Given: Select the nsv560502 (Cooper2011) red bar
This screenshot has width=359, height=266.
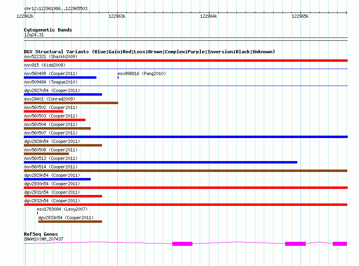Looking at the screenshot, I should pos(44,111).
